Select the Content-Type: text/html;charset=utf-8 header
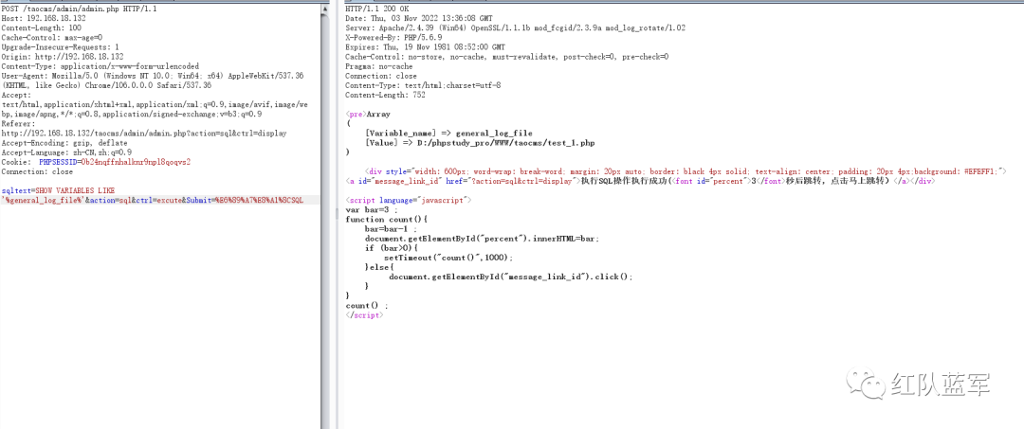This screenshot has height=429, width=1024. [423, 85]
